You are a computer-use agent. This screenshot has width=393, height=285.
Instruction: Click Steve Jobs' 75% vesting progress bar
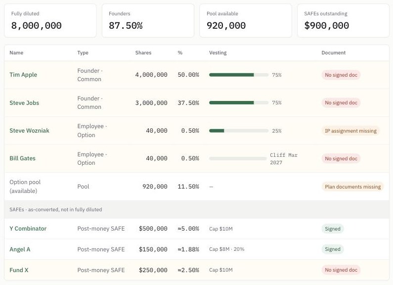click(239, 102)
